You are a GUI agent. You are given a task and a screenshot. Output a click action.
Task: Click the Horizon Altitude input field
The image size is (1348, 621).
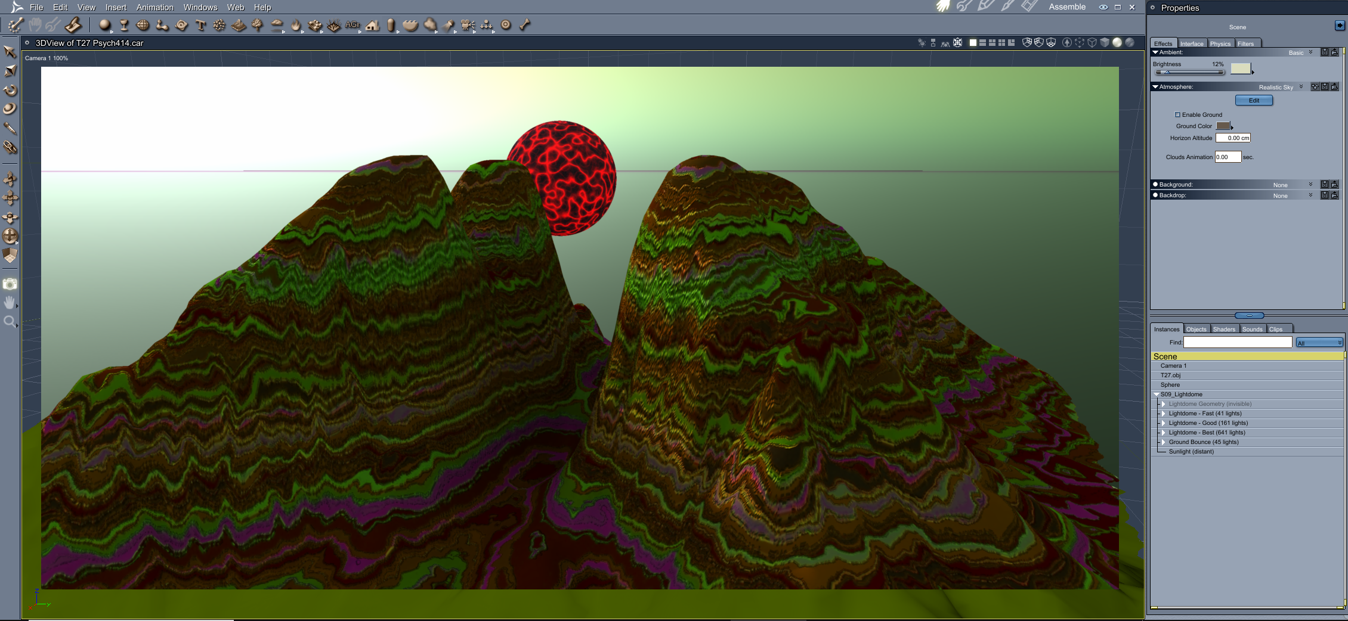pos(1233,138)
